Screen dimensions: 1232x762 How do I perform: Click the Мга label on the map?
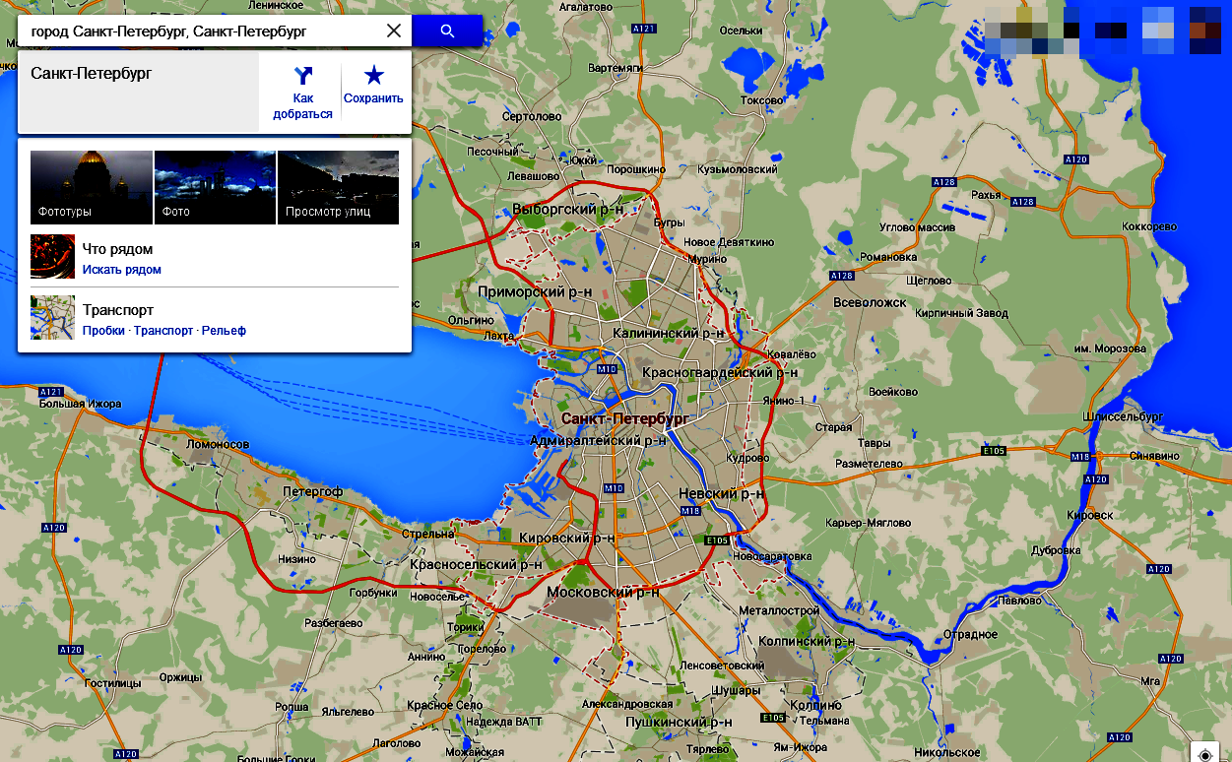1150,680
